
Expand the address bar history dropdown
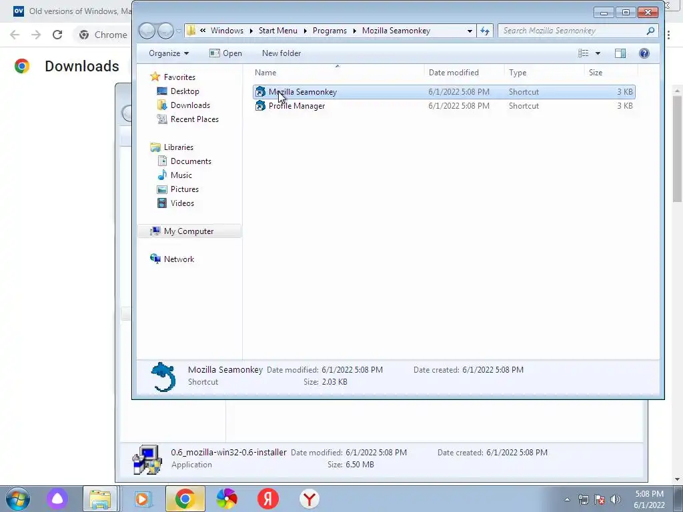click(x=470, y=31)
